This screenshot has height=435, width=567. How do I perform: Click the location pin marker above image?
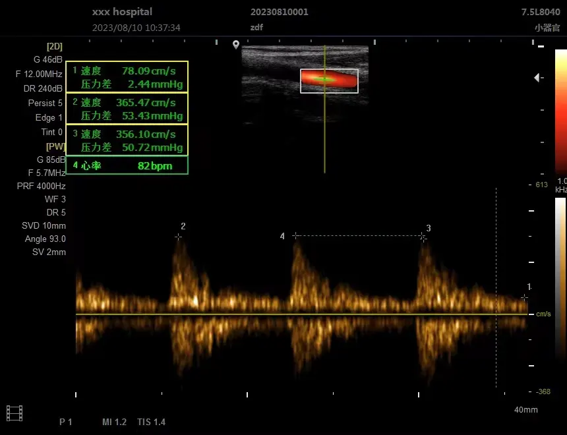[236, 45]
